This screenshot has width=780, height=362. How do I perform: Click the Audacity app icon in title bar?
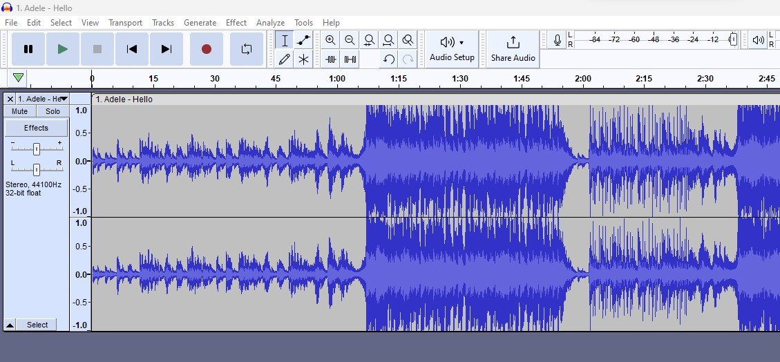coord(7,8)
